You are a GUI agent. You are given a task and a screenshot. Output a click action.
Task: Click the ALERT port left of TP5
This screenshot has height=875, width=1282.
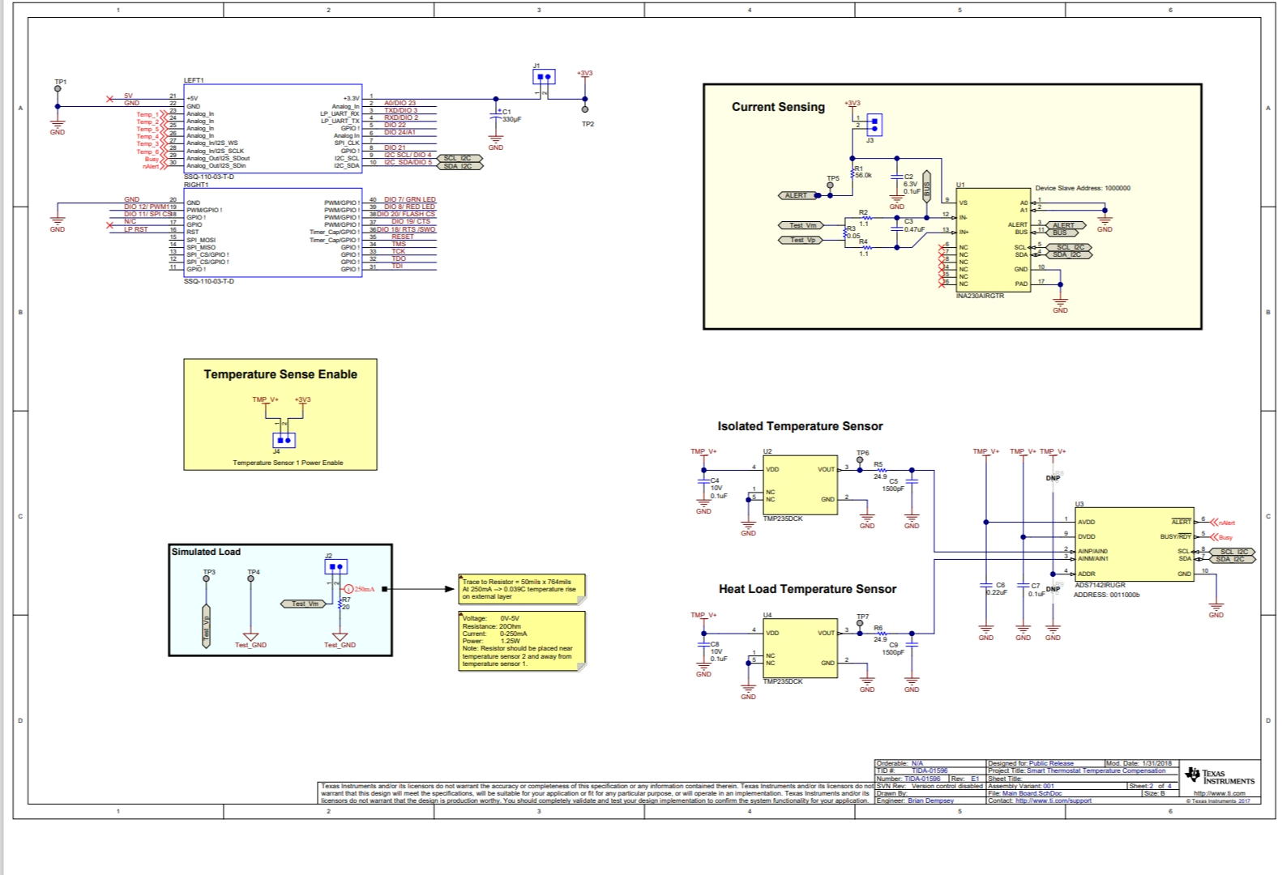pos(796,195)
